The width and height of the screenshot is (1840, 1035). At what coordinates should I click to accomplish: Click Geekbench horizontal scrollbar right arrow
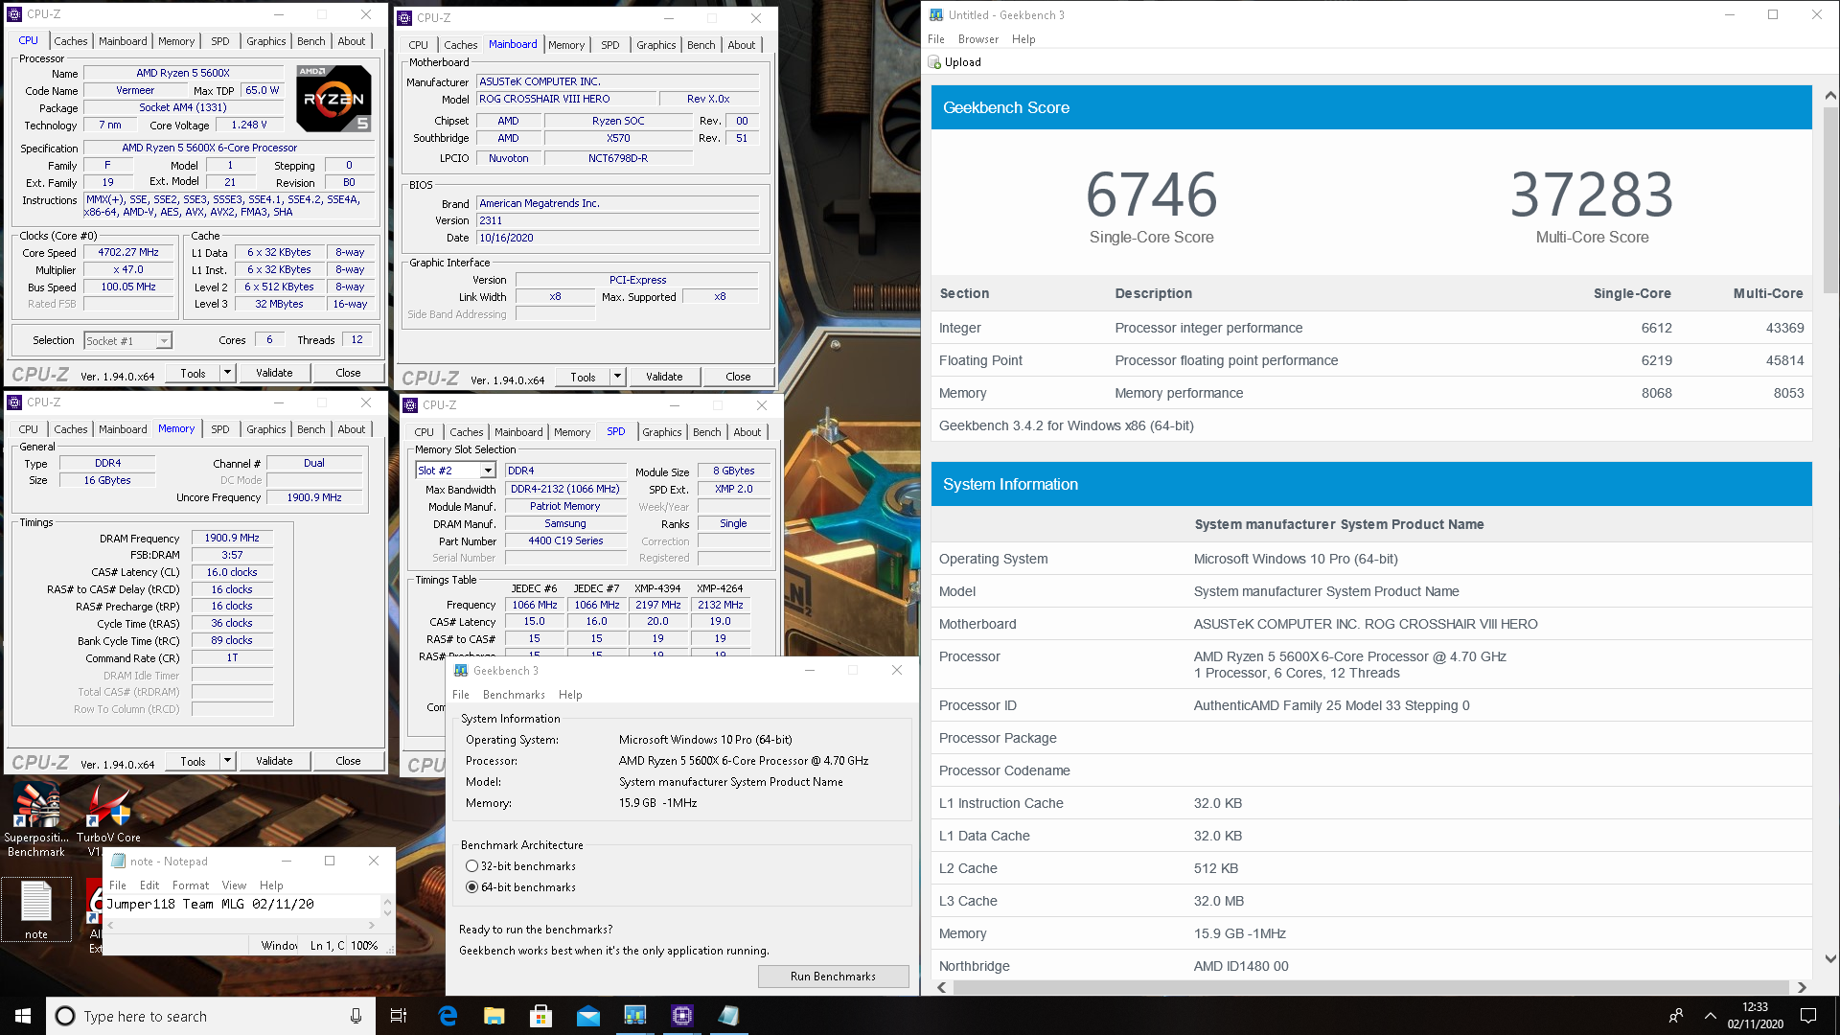tap(1802, 987)
